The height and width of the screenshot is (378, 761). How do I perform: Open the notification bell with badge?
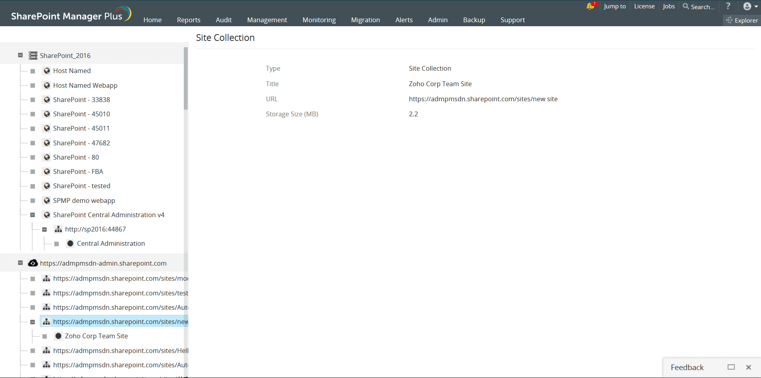(x=590, y=6)
